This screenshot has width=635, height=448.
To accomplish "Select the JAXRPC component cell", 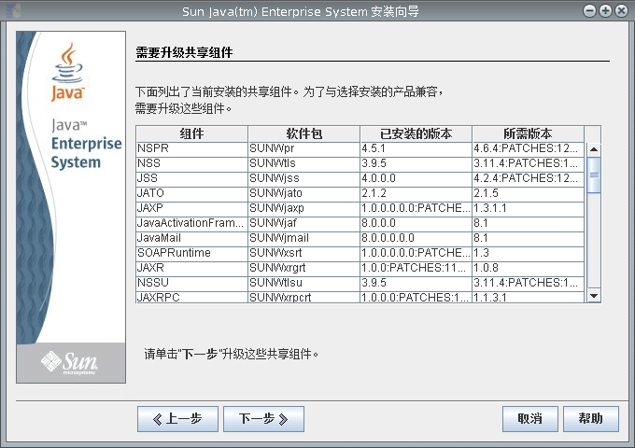I will [x=192, y=297].
